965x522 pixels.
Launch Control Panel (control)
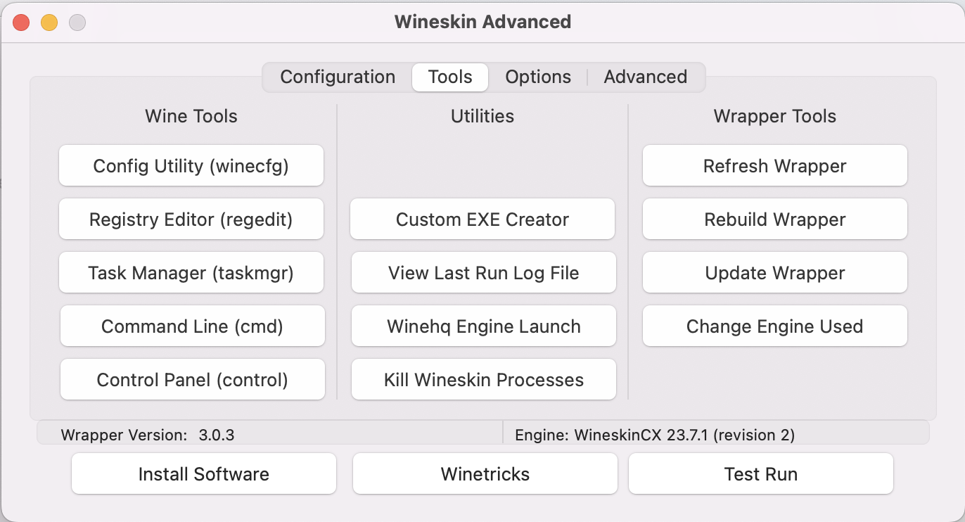[x=193, y=380]
